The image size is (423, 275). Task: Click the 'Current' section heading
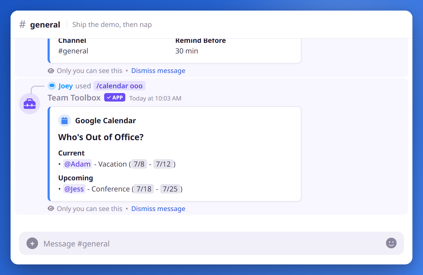[x=71, y=153]
